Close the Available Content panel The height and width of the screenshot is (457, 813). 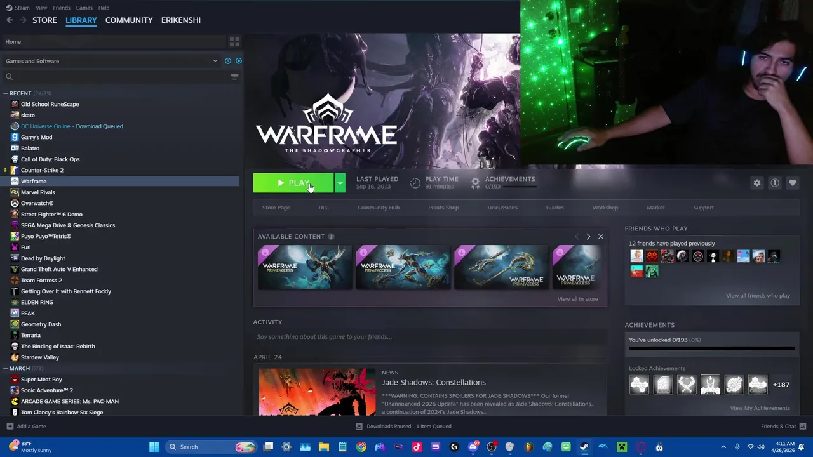point(601,237)
